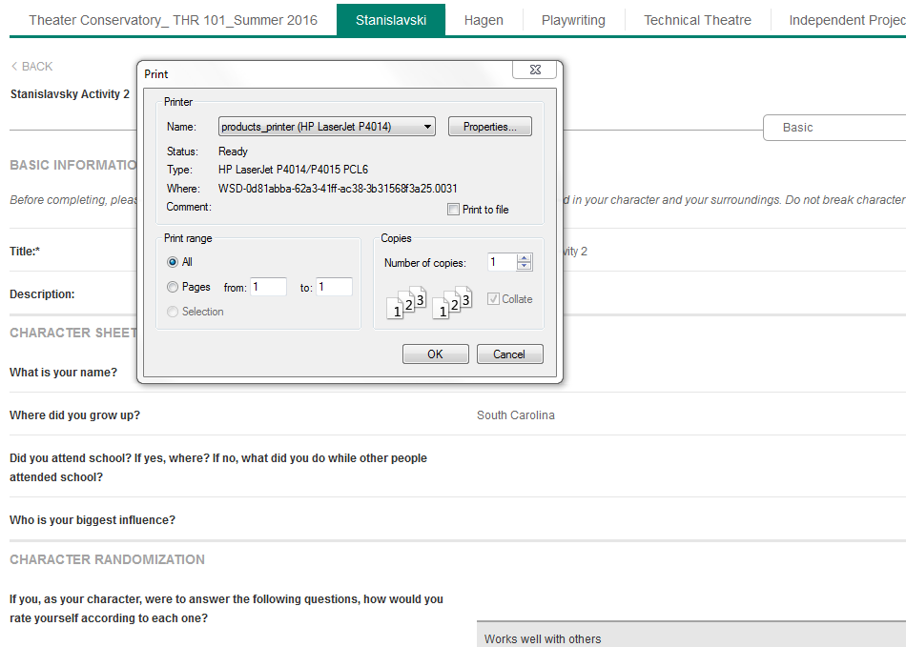Click the pages 'from' input field

pos(269,287)
